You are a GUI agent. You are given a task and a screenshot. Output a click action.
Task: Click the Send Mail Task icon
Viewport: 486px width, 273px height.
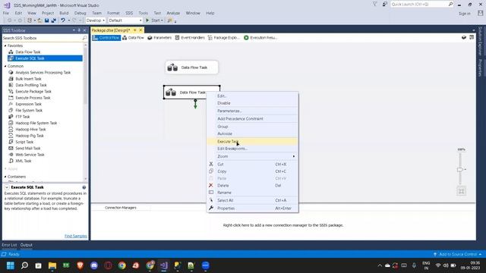pyautogui.click(x=11, y=149)
